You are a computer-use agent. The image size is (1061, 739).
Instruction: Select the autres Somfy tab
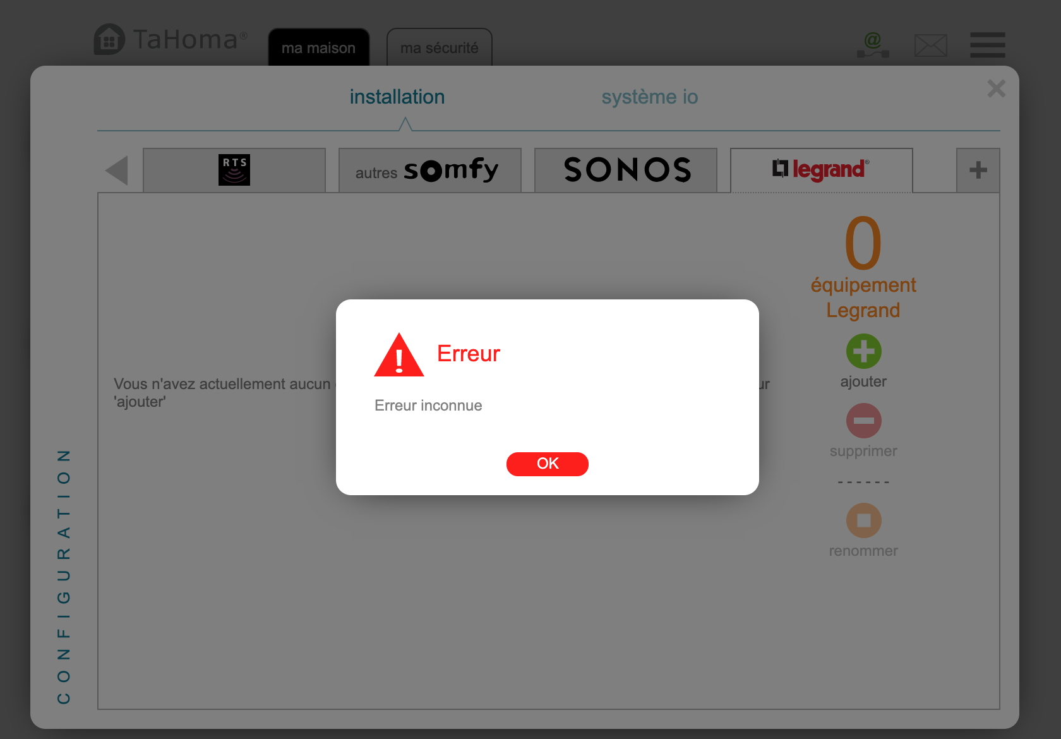430,170
